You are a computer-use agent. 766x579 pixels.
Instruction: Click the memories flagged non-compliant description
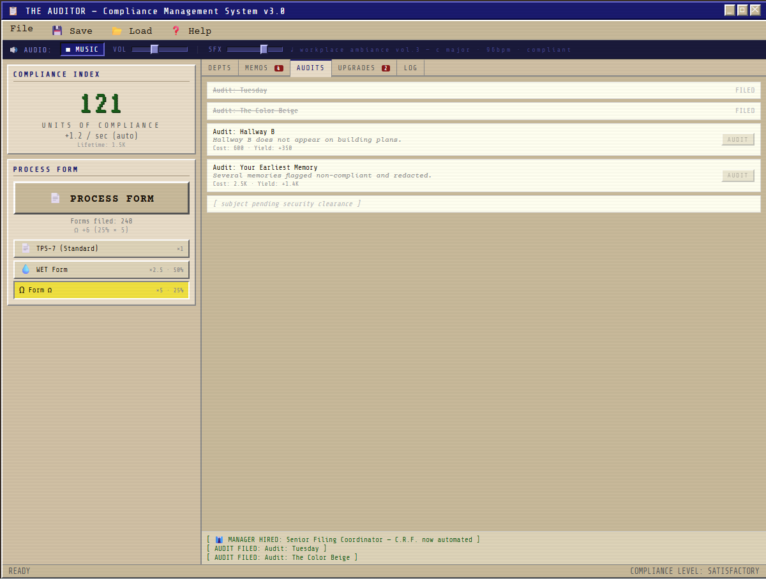tap(322, 176)
